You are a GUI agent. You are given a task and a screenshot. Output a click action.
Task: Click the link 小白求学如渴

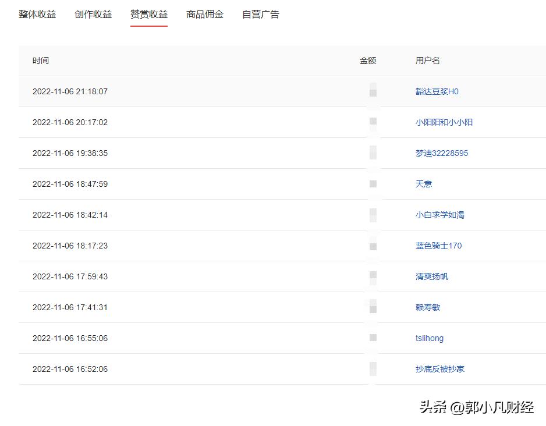[x=440, y=215]
